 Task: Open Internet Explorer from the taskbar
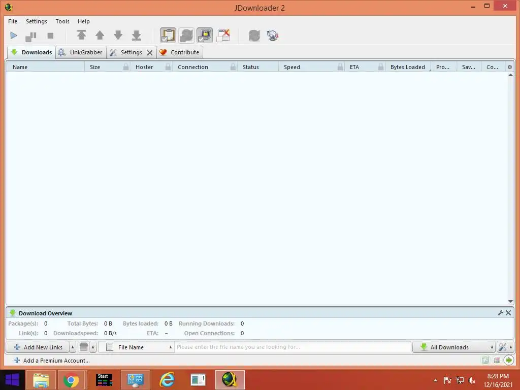pyautogui.click(x=167, y=380)
